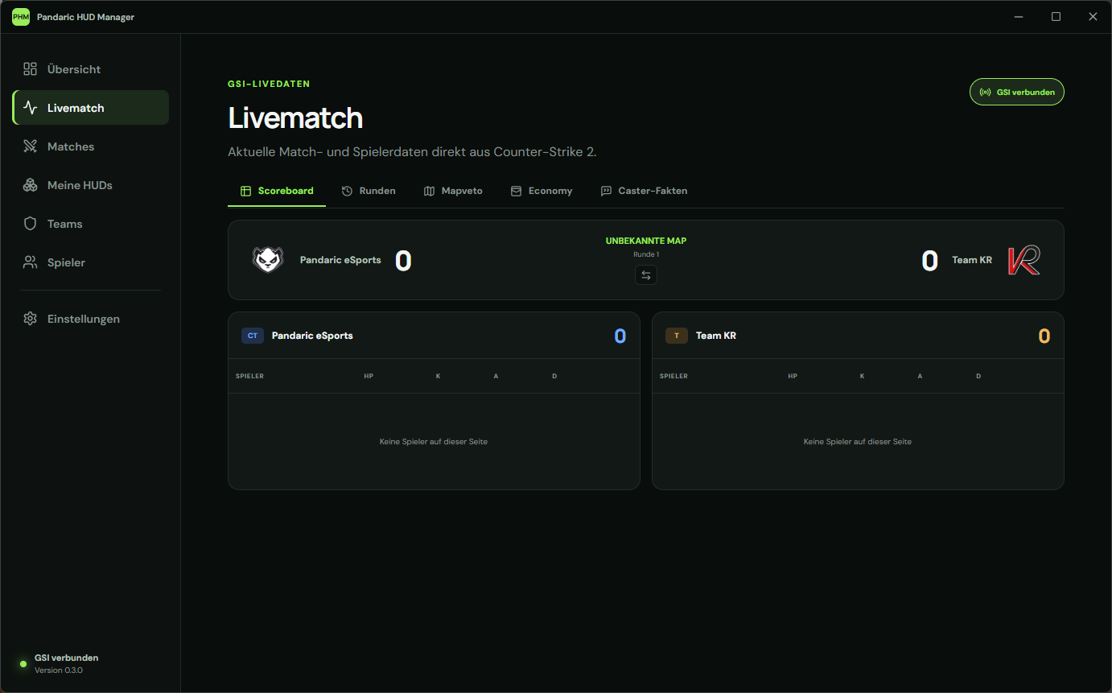This screenshot has width=1112, height=693.
Task: Open the Spieler page
Action: 91,262
